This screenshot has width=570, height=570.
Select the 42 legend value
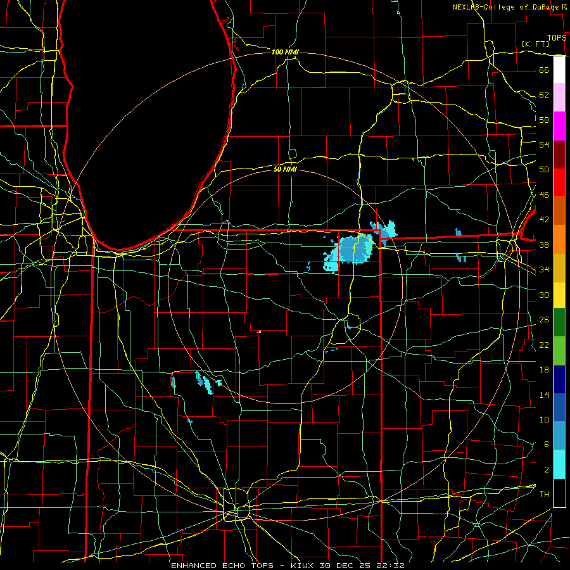[x=544, y=220]
